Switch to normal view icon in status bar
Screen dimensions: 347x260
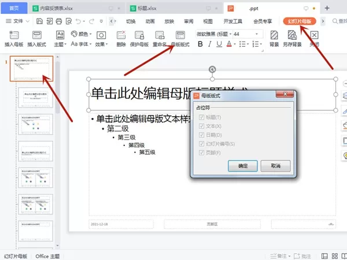point(324,256)
